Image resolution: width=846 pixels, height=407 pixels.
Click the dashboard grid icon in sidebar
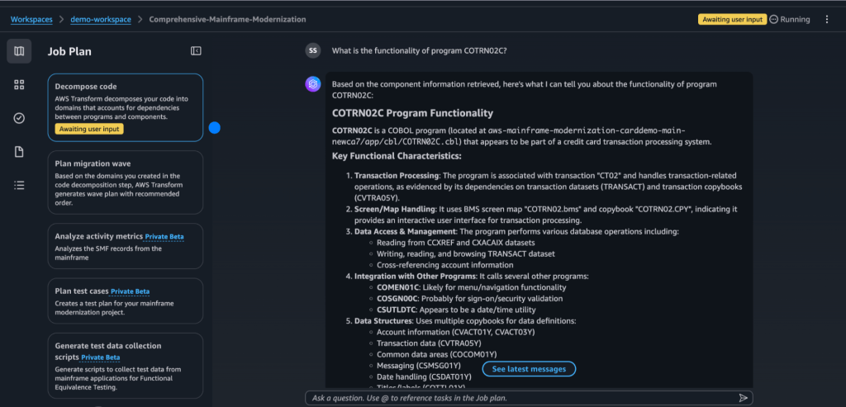[19, 84]
